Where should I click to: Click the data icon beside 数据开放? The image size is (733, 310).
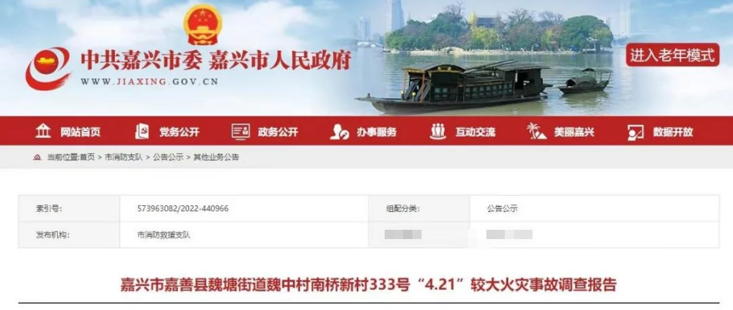pos(635,133)
